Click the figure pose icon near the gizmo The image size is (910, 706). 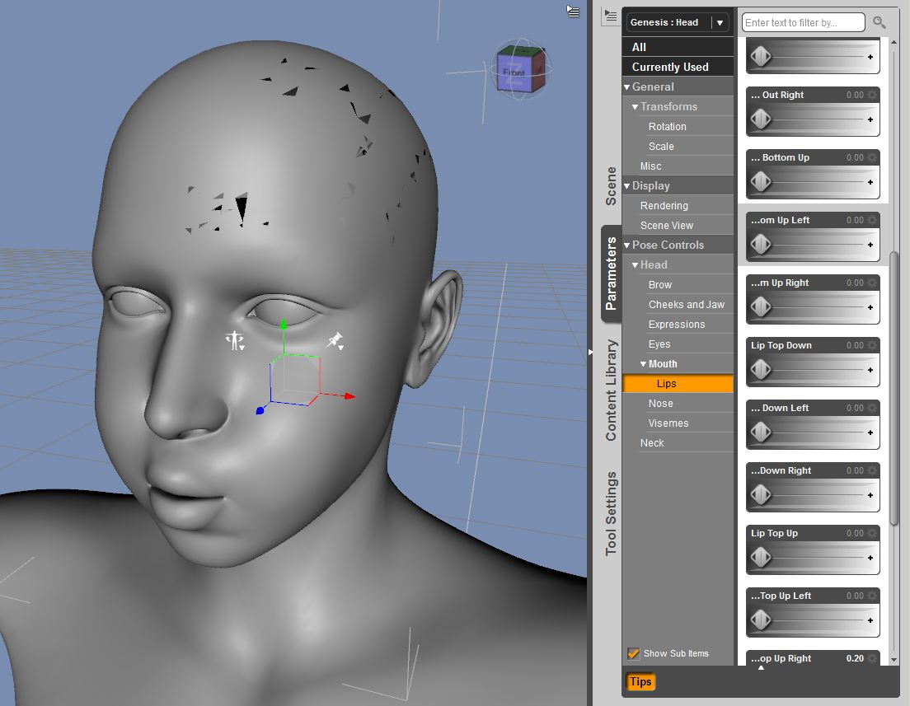click(235, 340)
